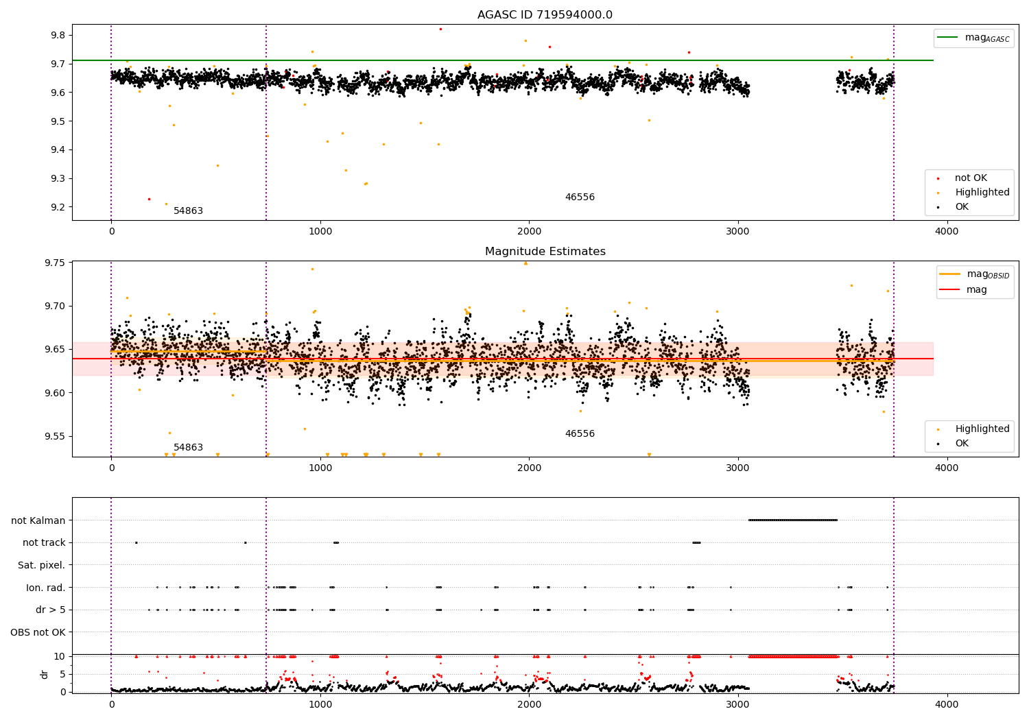The image size is (1029, 720).
Task: Click the 'not OK' legend entry
Action: point(970,178)
